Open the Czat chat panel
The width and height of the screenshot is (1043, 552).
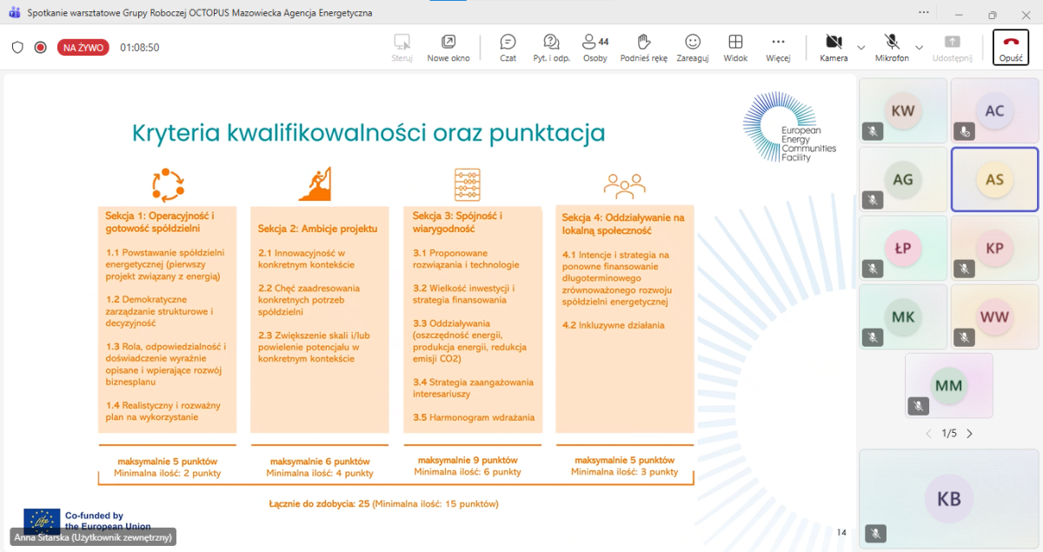508,47
